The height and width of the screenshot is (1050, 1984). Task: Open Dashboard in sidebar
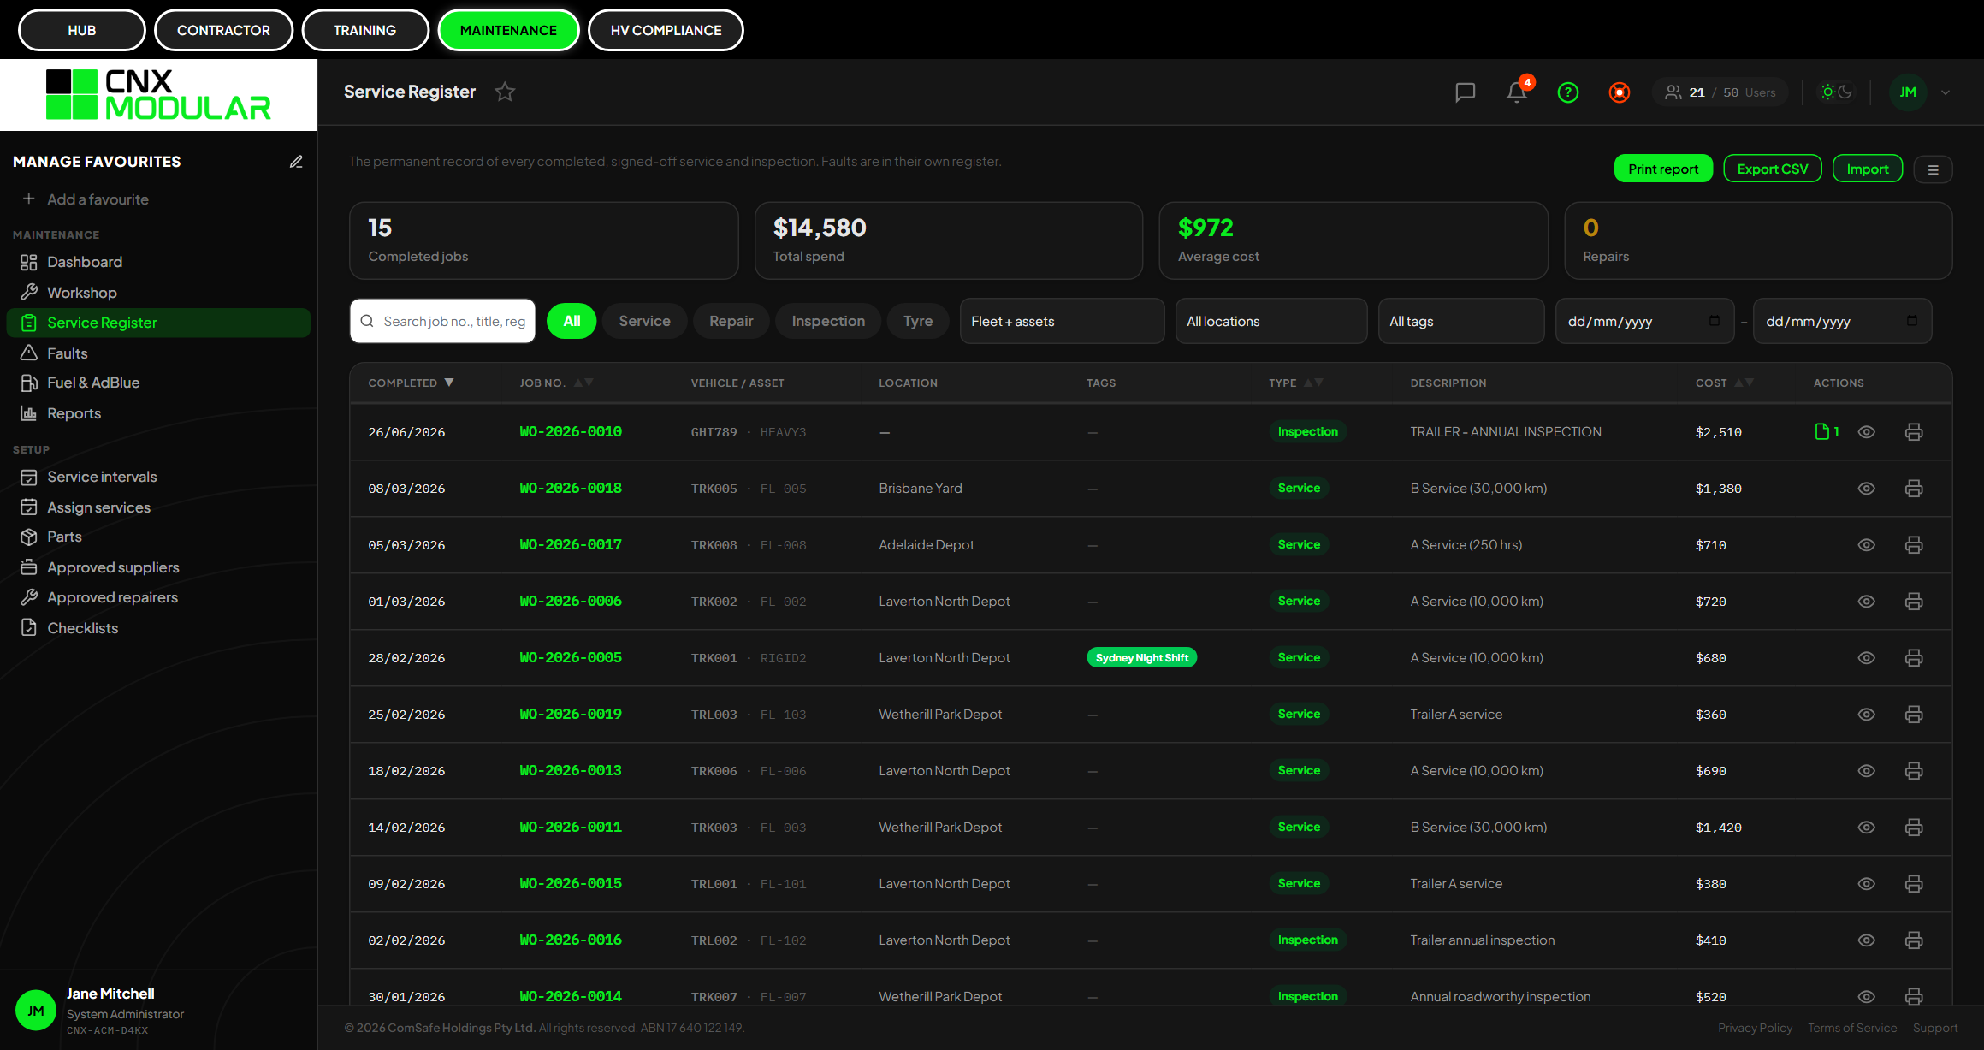coord(158,262)
